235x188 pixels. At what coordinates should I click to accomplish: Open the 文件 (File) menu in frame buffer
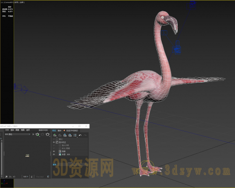[7, 130]
